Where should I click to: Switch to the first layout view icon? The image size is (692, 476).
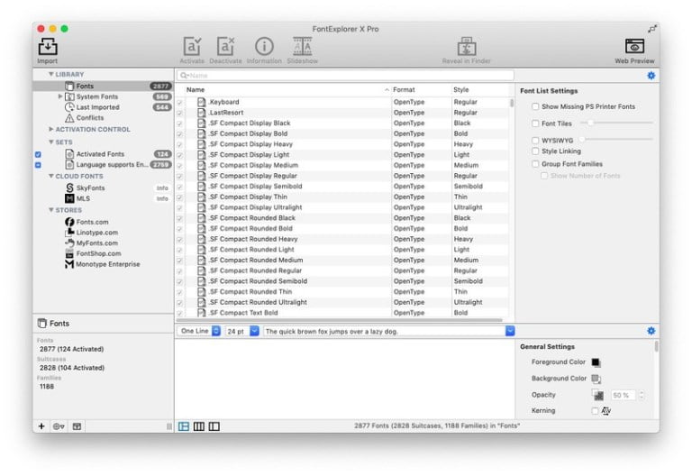(x=184, y=426)
